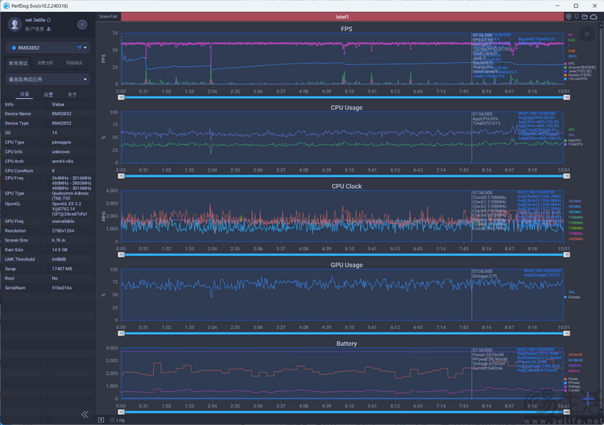Viewport: 604px width, 425px height.
Task: Toggle the Log checkbox
Action: (x=113, y=420)
